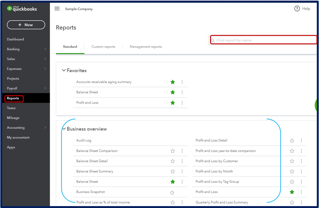Favorite the Balance Sheet Detail report

coord(173,161)
